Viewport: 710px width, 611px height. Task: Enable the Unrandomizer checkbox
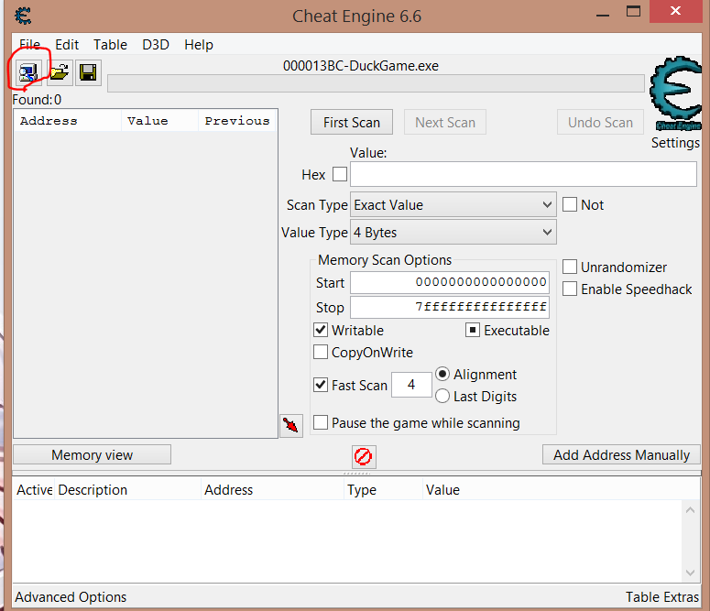pos(570,267)
